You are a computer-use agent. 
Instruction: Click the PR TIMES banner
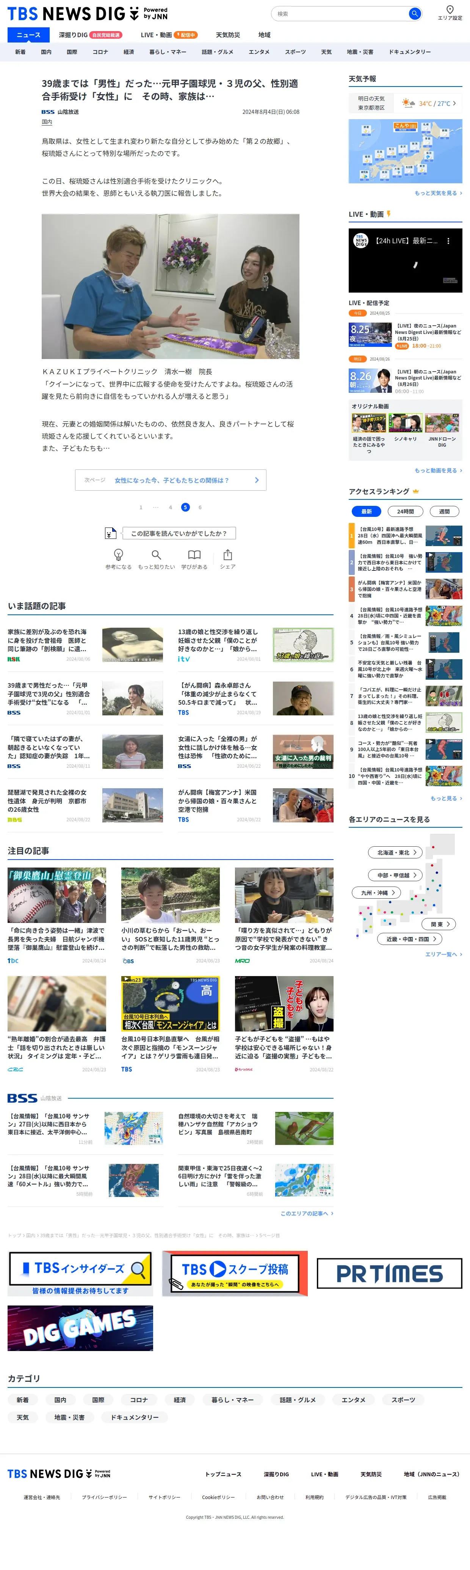click(x=390, y=1273)
